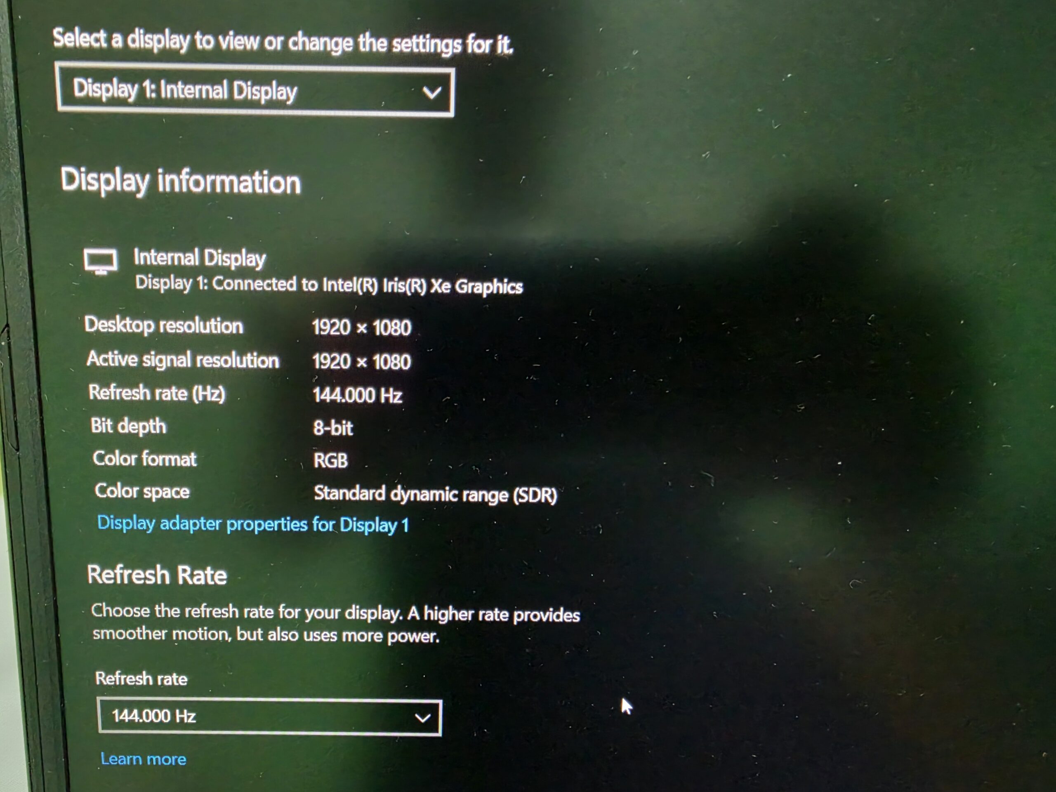Click the RGB color format value
The image size is (1056, 792).
[x=330, y=461]
